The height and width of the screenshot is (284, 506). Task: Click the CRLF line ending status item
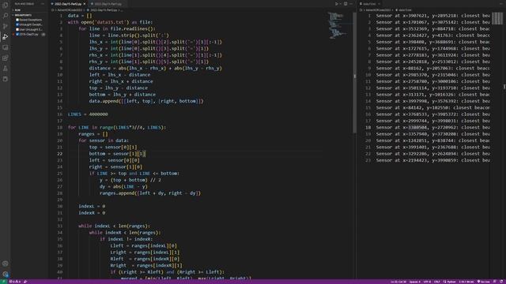point(437,282)
